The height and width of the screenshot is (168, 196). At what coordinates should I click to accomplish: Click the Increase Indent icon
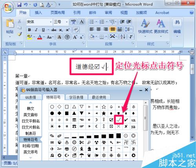point(128,22)
